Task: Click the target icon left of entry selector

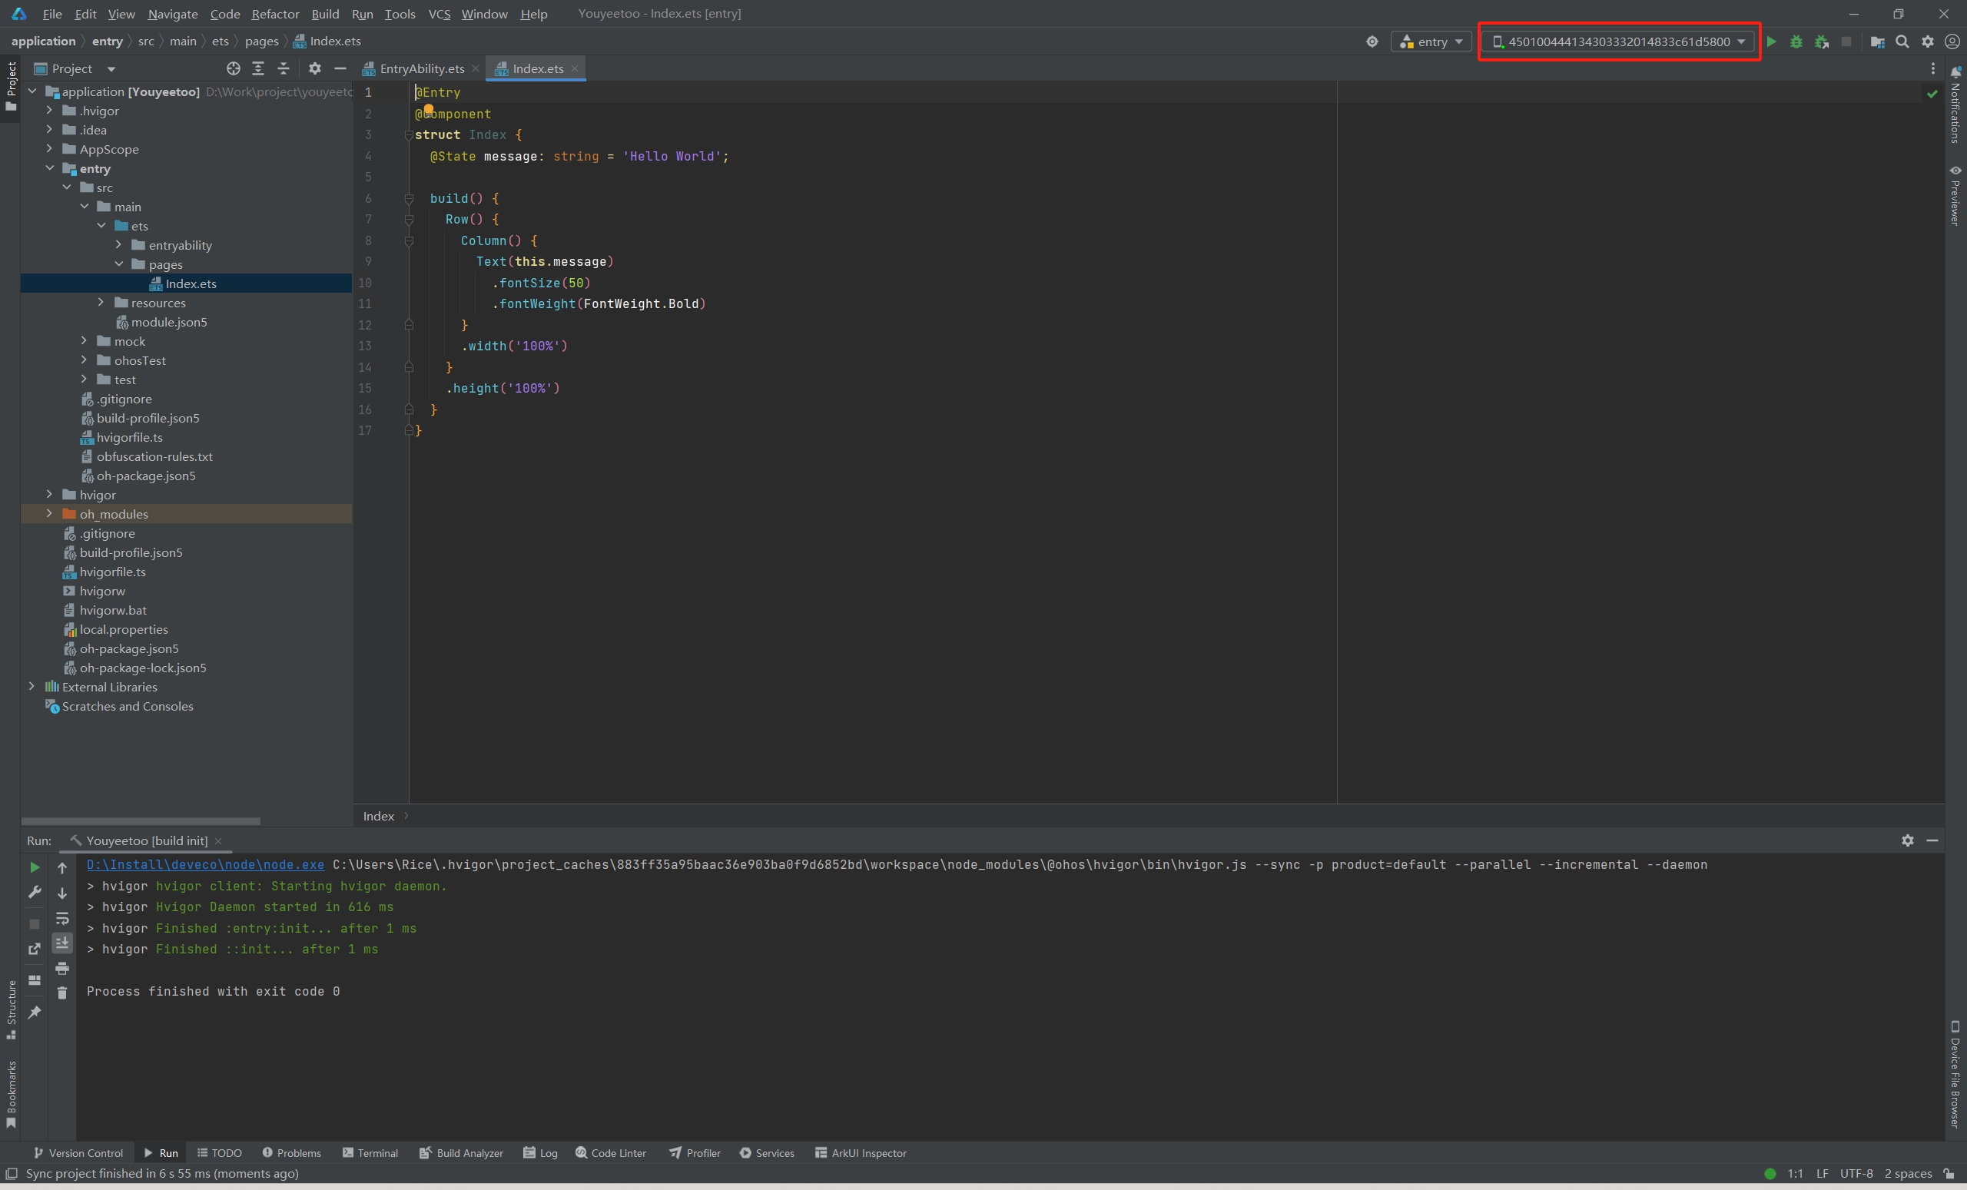Action: pyautogui.click(x=1372, y=41)
